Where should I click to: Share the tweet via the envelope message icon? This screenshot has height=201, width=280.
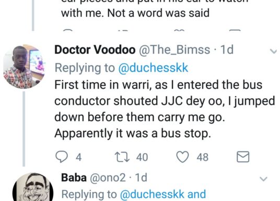click(x=243, y=157)
